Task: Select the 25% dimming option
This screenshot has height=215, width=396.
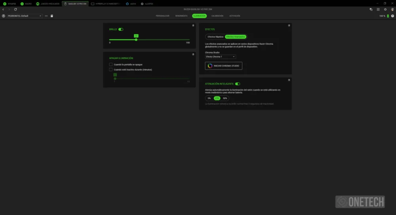Action: point(217,98)
